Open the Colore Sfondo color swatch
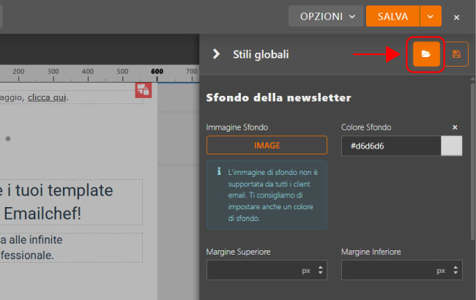 (452, 146)
